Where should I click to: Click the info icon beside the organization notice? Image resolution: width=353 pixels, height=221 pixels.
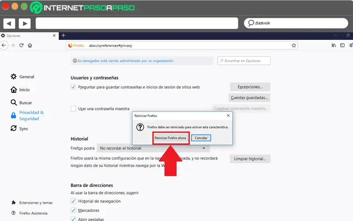click(75, 61)
